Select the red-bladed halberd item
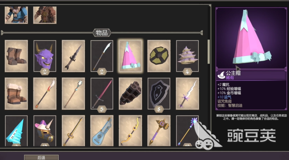Screen dimensions: 289x160 45,94
